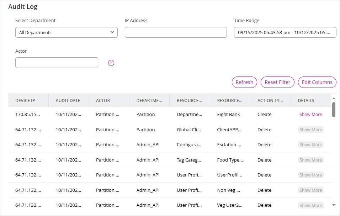Click the Audit Log page heading
Viewport: 340px width, 216px height.
[x=23, y=7]
